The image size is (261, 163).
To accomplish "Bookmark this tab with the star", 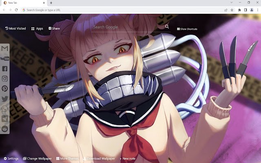I will click(x=232, y=10).
